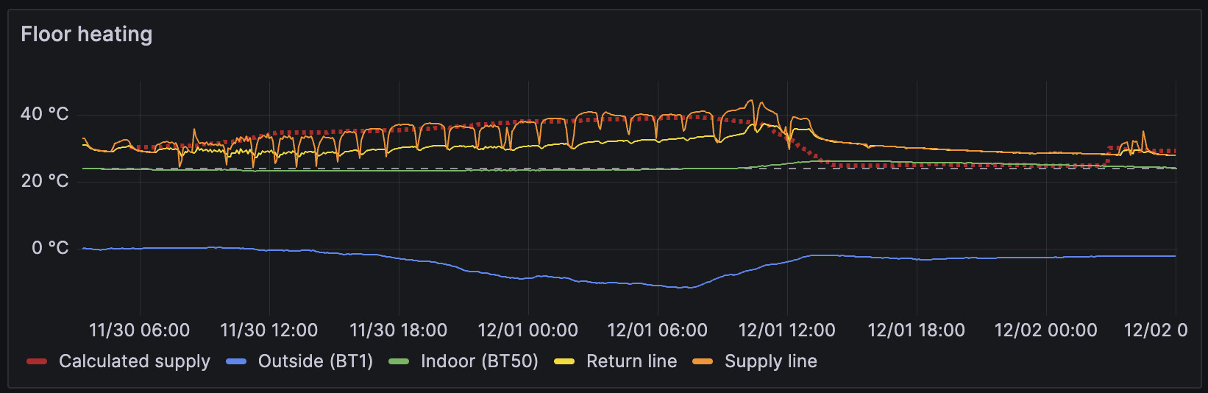Click the green Indoor (BT50) color marker
This screenshot has height=393, width=1208.
coord(399,361)
